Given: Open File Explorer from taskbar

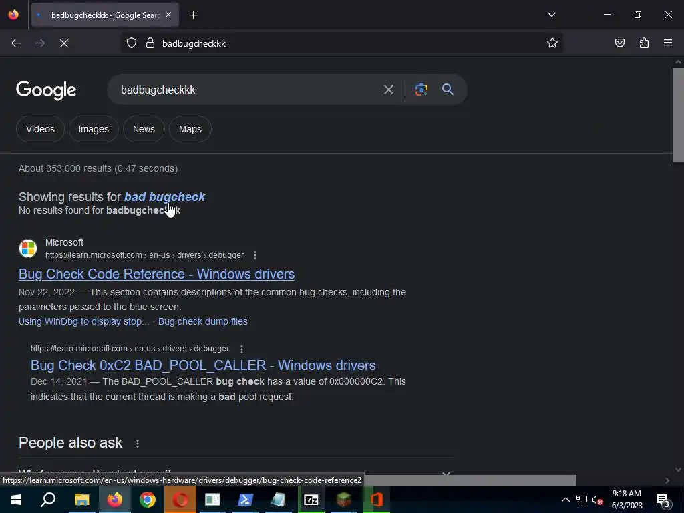Looking at the screenshot, I should point(81,500).
